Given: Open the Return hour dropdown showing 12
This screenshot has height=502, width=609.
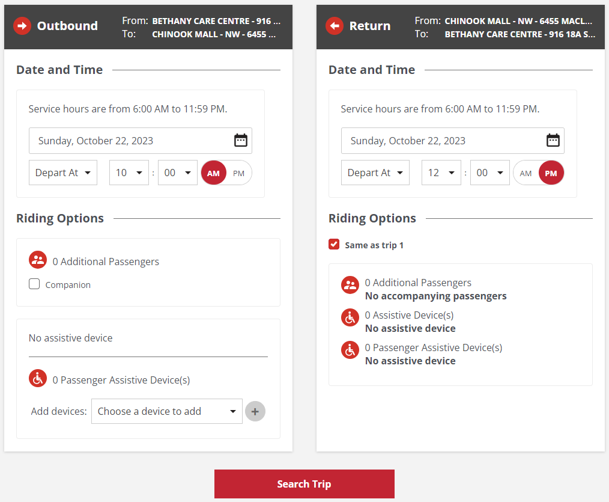Looking at the screenshot, I should coord(441,173).
